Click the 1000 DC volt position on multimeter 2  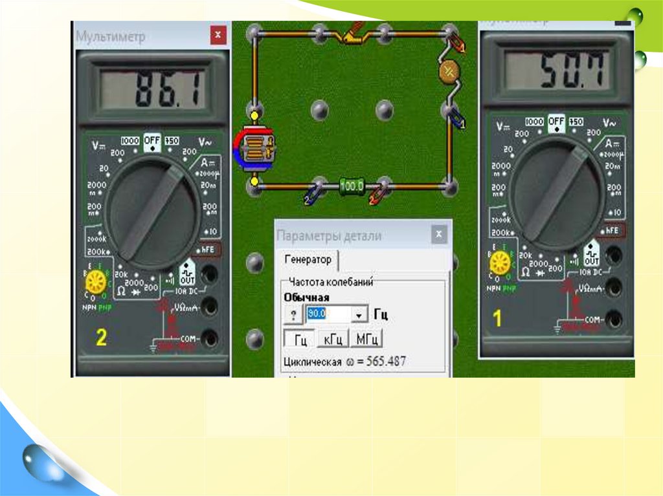129,141
